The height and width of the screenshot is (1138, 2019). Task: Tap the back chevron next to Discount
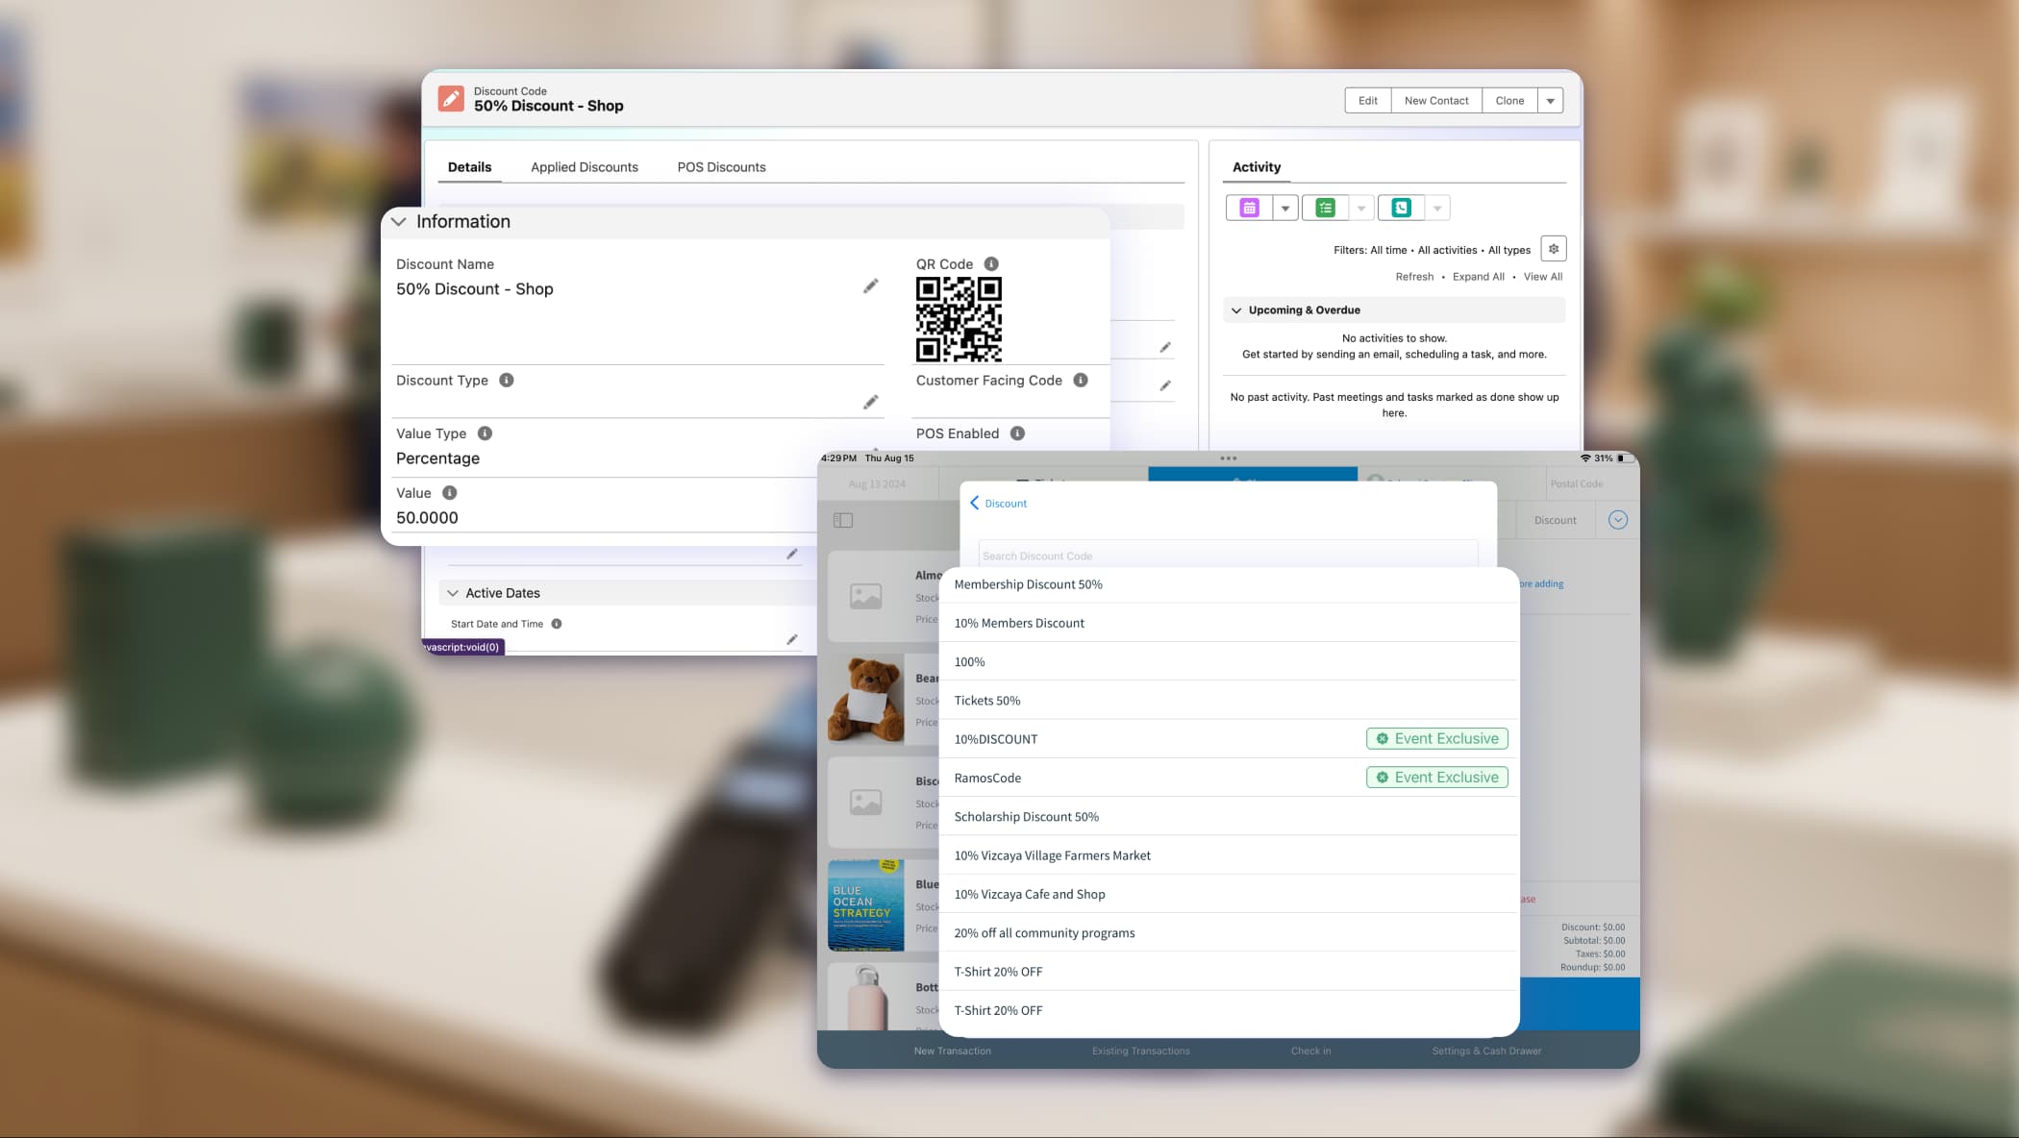976,503
